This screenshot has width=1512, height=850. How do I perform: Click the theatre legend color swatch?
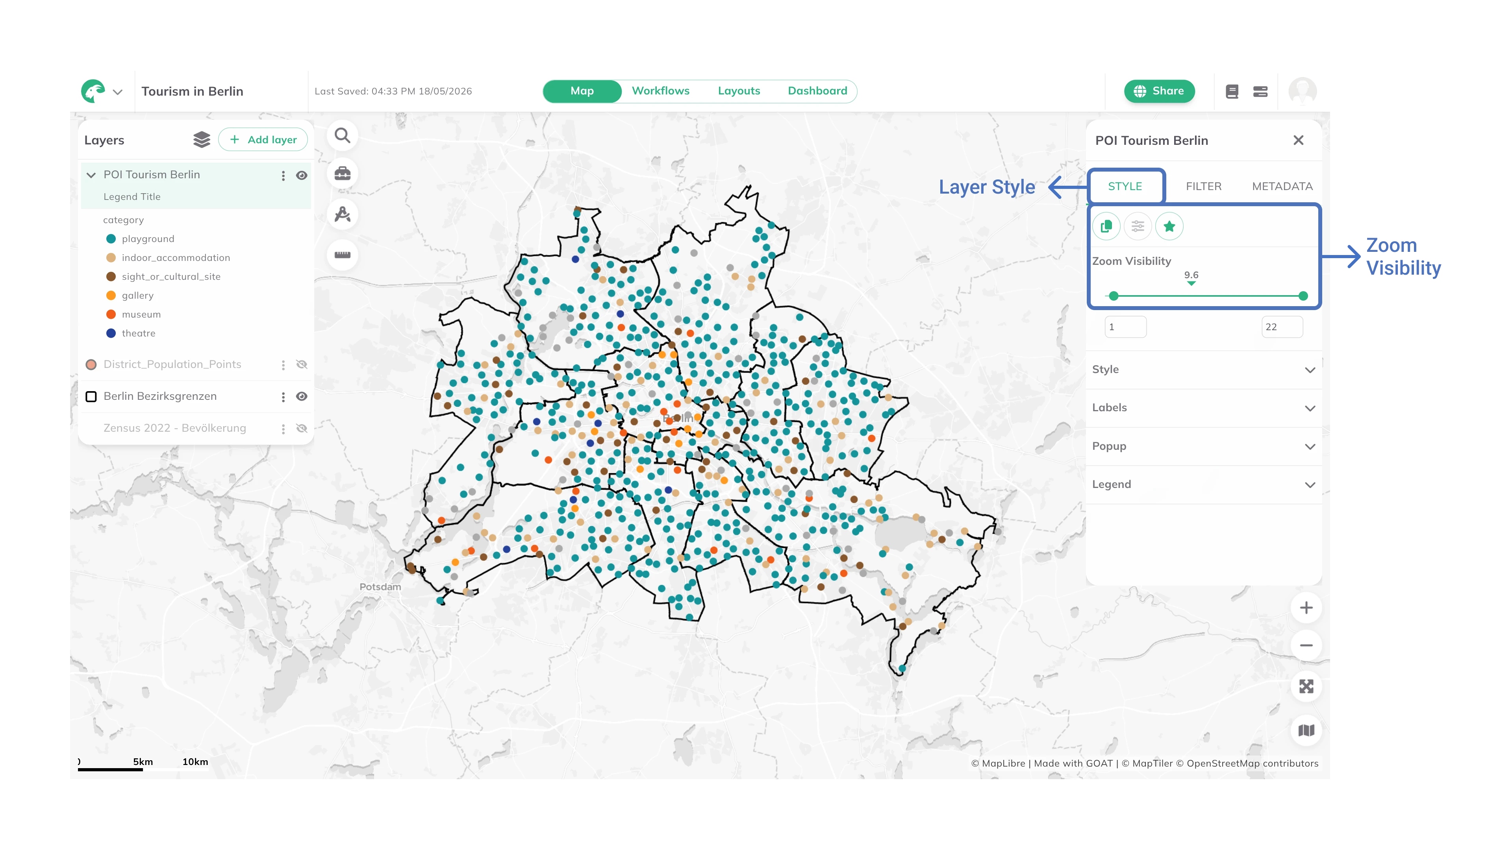click(111, 333)
